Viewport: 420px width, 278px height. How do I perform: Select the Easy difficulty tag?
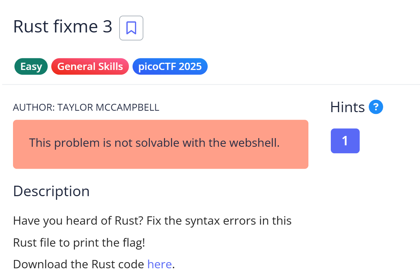pyautogui.click(x=31, y=67)
